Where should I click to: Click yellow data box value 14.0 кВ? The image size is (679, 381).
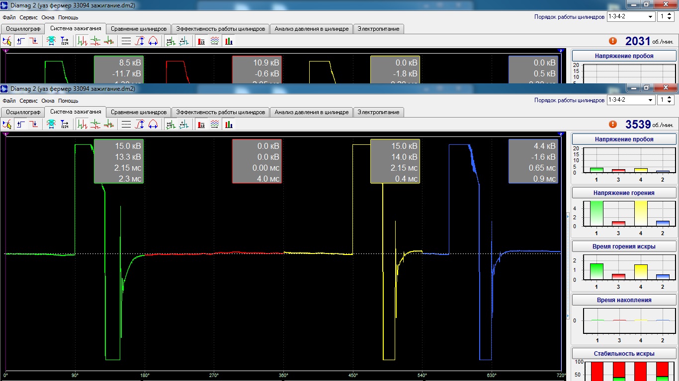coord(405,157)
